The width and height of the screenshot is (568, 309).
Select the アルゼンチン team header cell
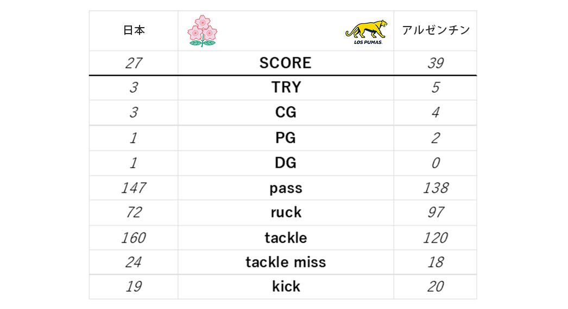point(436,30)
